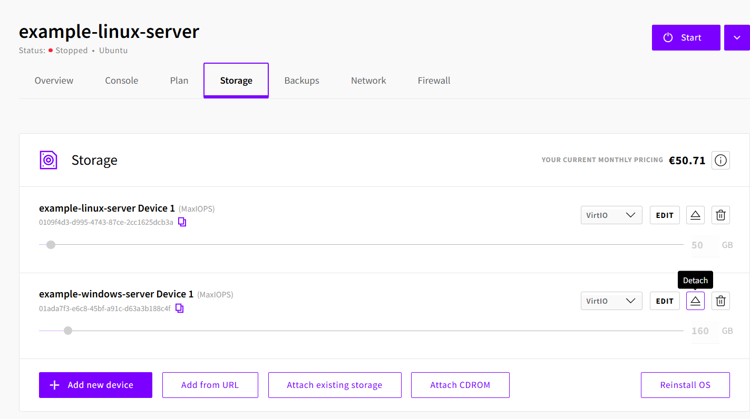Open the VirtIO dropdown for linux device

(x=611, y=215)
